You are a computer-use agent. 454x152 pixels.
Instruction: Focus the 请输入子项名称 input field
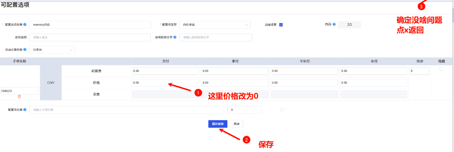click(126, 110)
